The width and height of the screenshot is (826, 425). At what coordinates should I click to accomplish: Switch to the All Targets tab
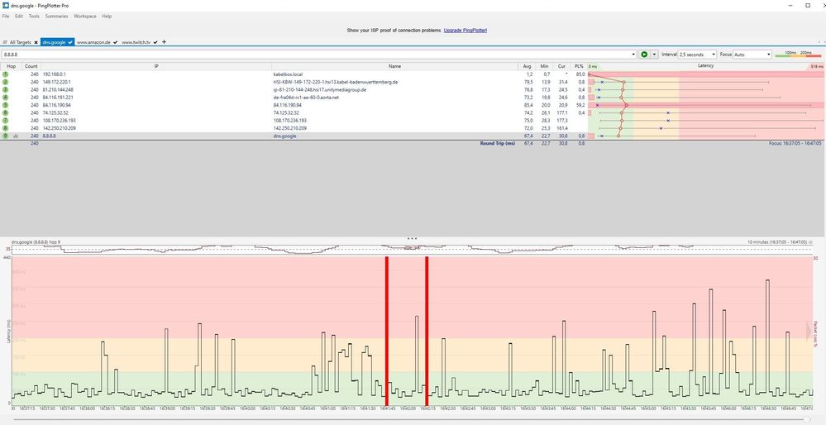(x=20, y=42)
